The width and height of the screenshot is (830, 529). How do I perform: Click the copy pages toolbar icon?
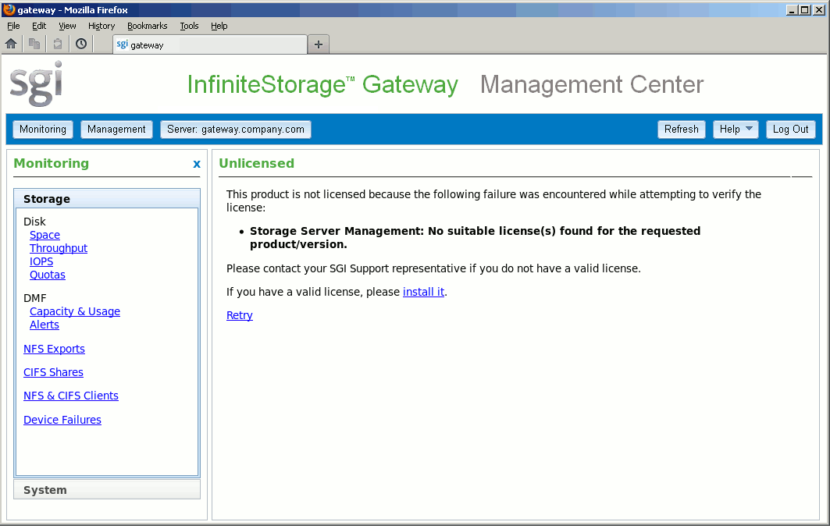pos(34,44)
